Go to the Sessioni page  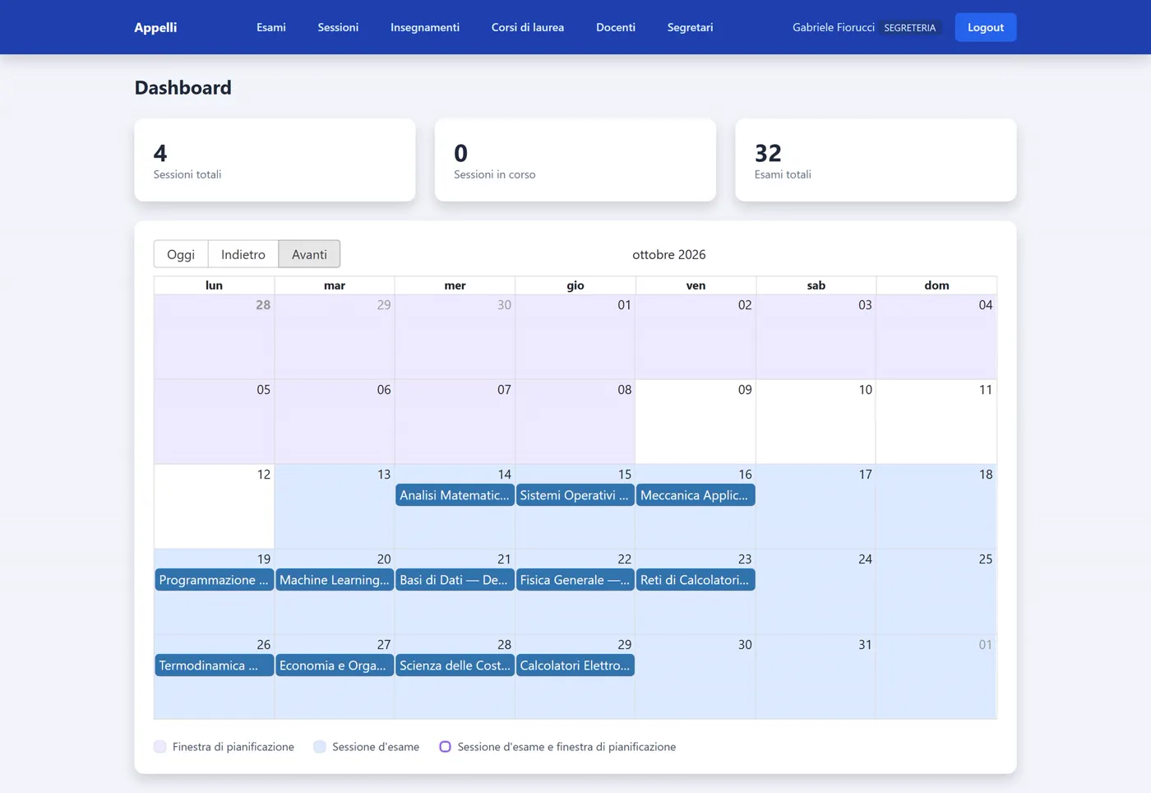click(338, 27)
